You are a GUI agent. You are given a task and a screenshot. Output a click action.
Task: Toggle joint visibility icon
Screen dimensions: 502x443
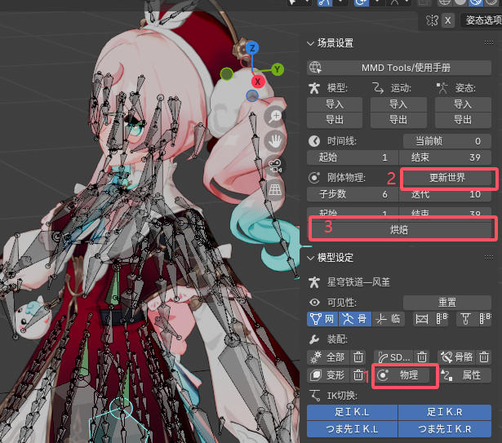pos(465,319)
